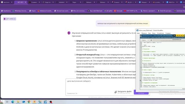Open the Файл menu in VirtualBox
The image size is (185, 104).
138,33
